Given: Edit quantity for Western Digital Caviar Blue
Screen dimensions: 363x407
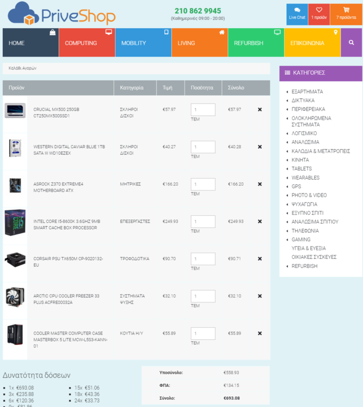Looking at the screenshot, I should tap(203, 147).
